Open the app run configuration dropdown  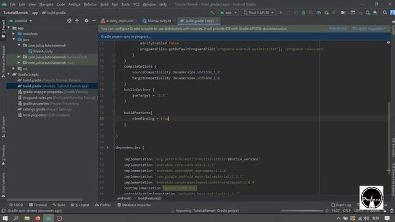click(228, 12)
